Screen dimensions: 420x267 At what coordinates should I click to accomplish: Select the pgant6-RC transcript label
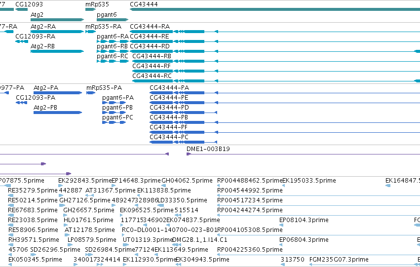click(113, 56)
